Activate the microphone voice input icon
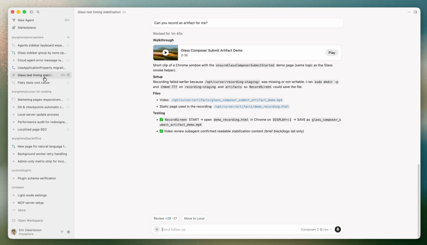This screenshot has width=427, height=245. click(x=338, y=229)
